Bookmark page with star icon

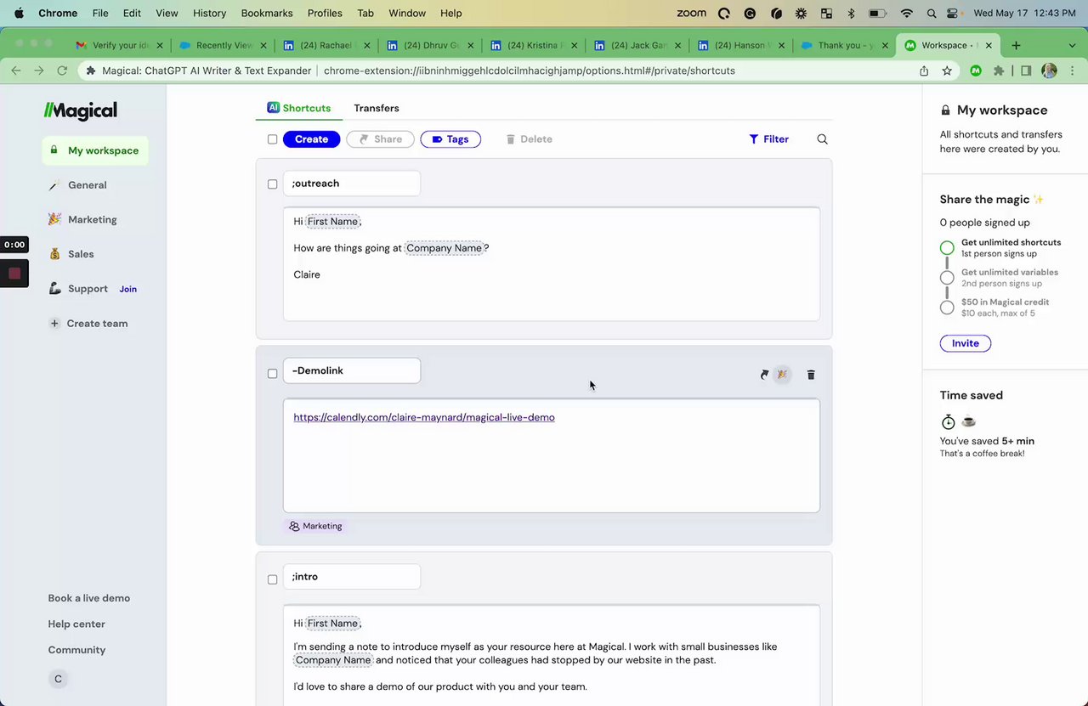click(947, 71)
